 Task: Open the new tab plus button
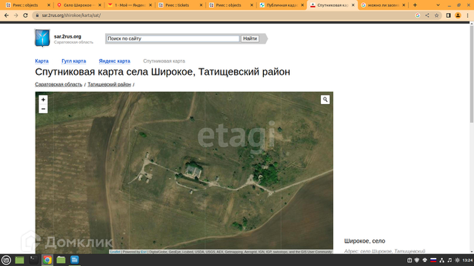[x=415, y=5]
